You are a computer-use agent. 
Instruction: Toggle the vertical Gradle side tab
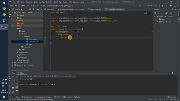point(179,13)
